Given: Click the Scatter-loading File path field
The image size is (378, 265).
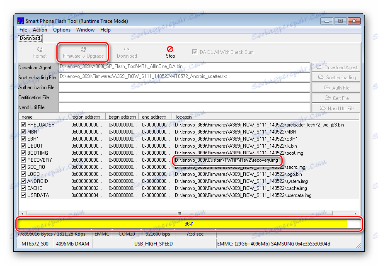Looking at the screenshot, I should click(x=184, y=78).
